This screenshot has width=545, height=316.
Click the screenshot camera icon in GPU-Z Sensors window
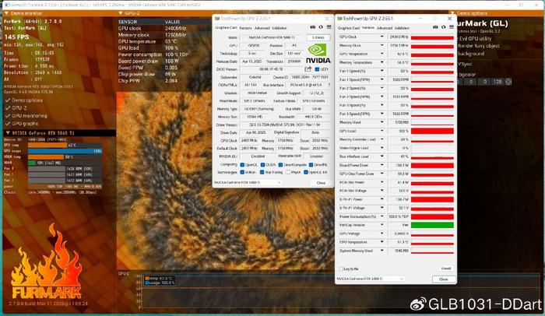pyautogui.click(x=435, y=27)
